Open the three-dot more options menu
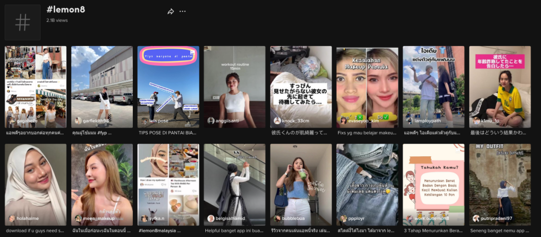Viewport: 541px width, 237px height. [182, 12]
